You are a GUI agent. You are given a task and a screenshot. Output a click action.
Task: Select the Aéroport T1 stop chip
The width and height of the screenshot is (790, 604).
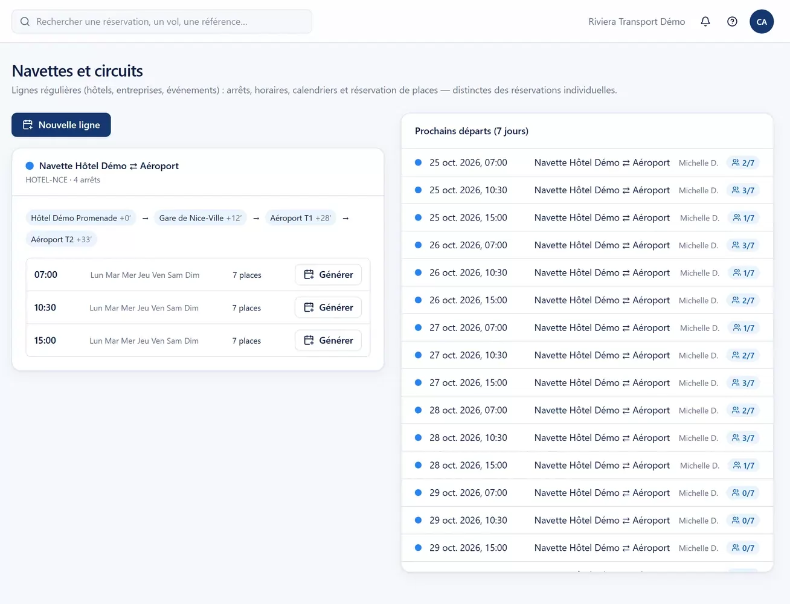(301, 218)
